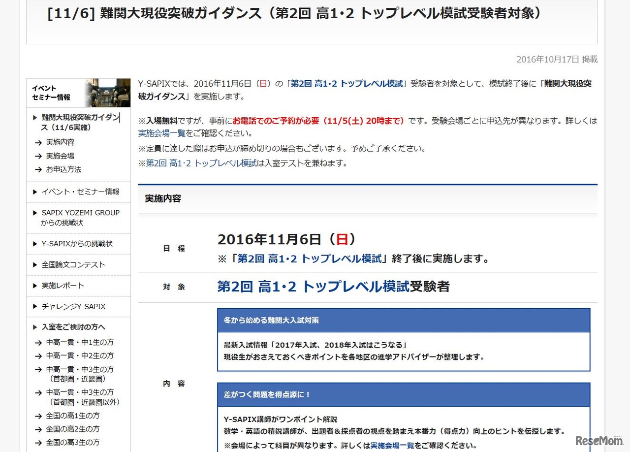This screenshot has width=630, height=452.
Task: Expand the 実施レポート section
Action: (x=61, y=286)
